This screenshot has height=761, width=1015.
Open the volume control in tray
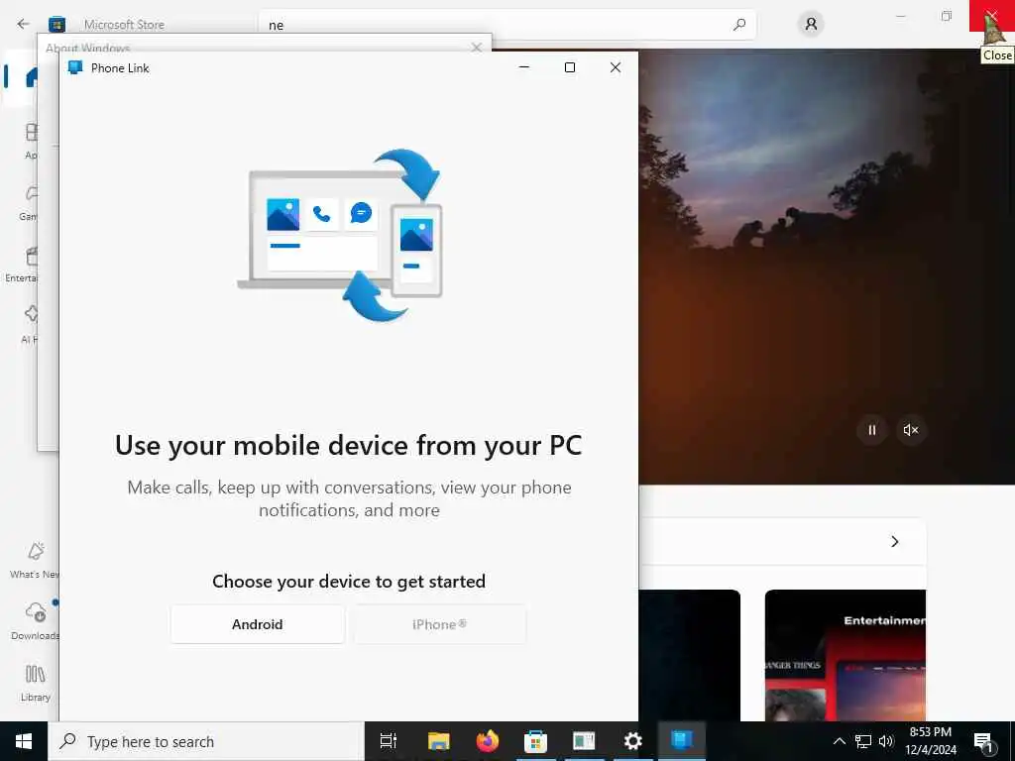886,741
